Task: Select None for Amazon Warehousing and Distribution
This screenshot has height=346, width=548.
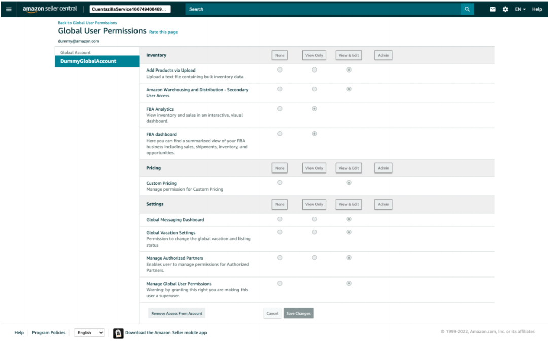Action: (x=280, y=89)
